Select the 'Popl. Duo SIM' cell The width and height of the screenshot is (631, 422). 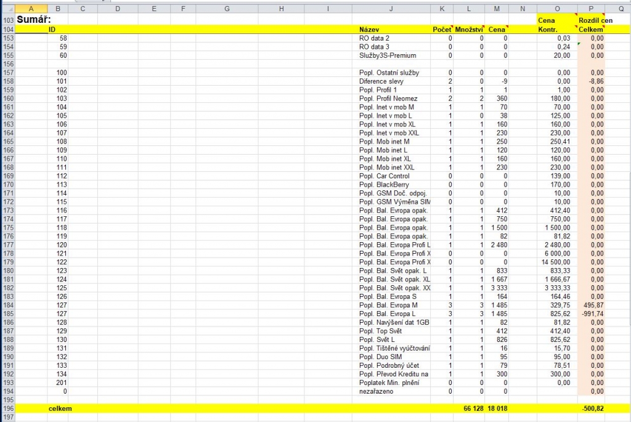click(x=391, y=357)
